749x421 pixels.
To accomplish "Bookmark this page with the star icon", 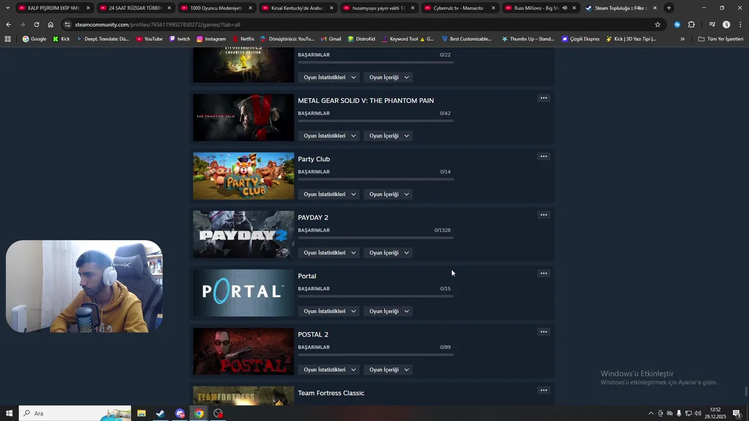I will click(658, 25).
